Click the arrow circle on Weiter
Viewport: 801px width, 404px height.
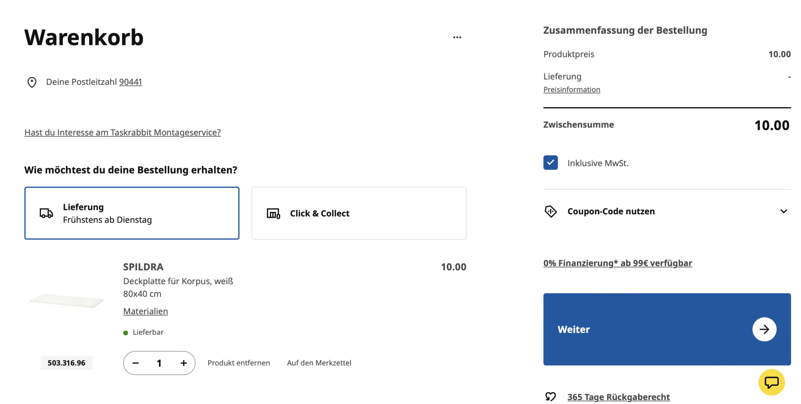(x=764, y=329)
